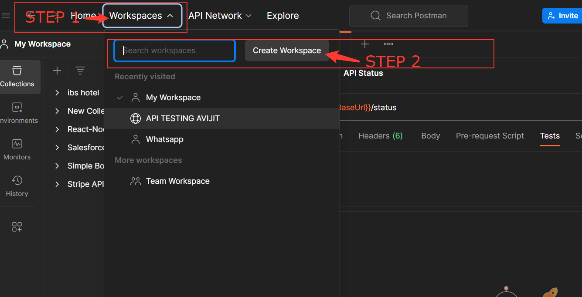Click the My Workspace user icon
This screenshot has width=582, height=297.
pyautogui.click(x=5, y=44)
